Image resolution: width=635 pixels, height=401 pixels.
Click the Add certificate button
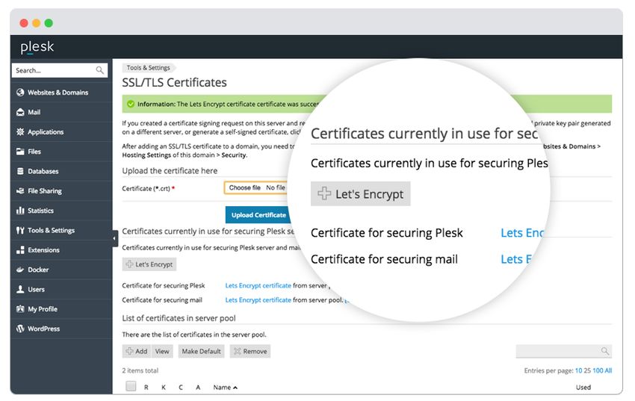click(x=137, y=351)
